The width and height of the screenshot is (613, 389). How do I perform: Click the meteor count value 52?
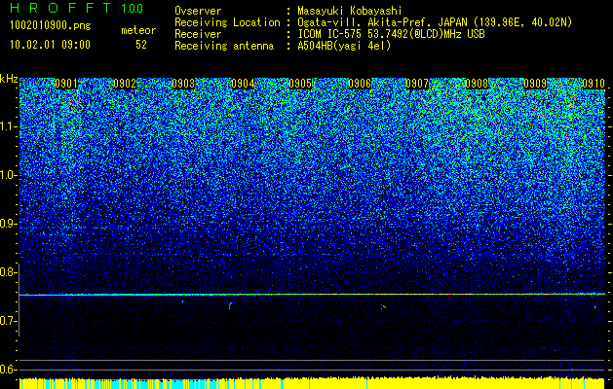click(141, 45)
